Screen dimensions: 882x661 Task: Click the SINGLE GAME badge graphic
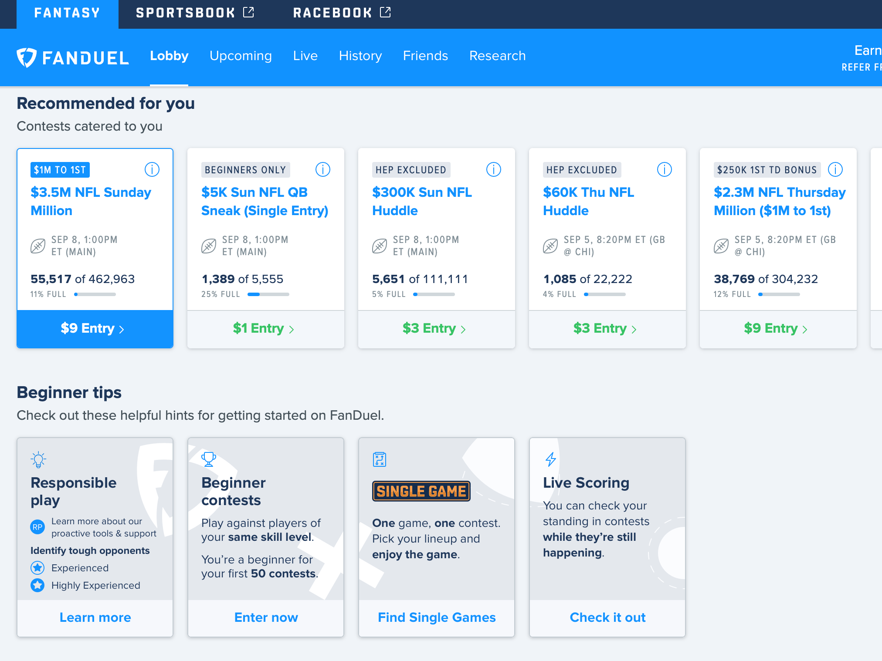point(421,491)
